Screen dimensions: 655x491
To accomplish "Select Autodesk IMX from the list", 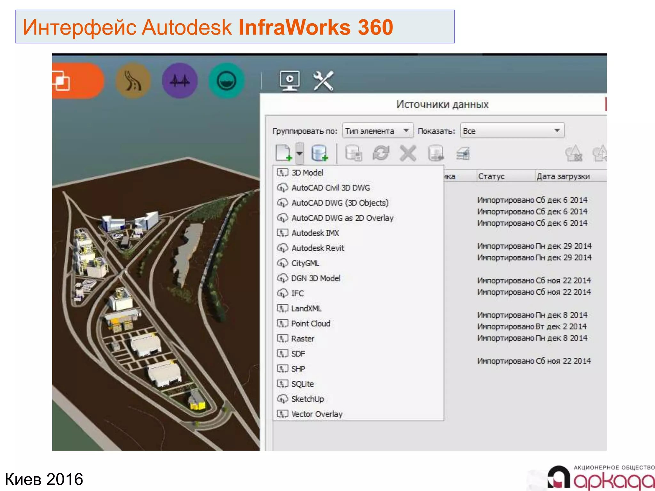I will 358,233.
